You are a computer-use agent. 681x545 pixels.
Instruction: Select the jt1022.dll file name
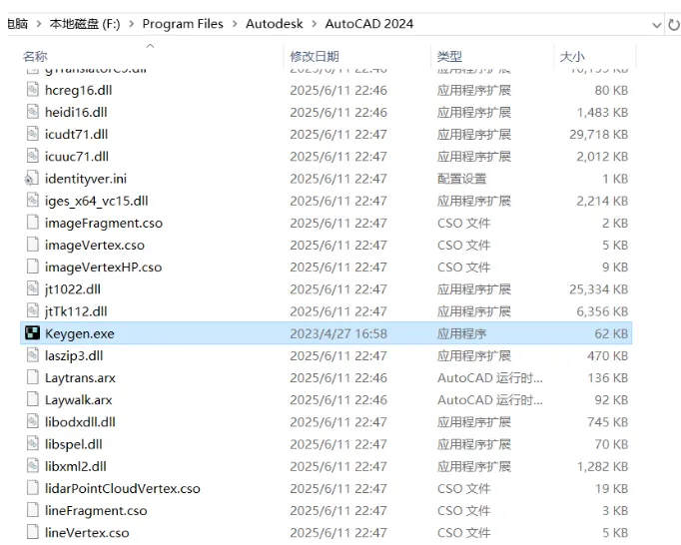coord(73,289)
